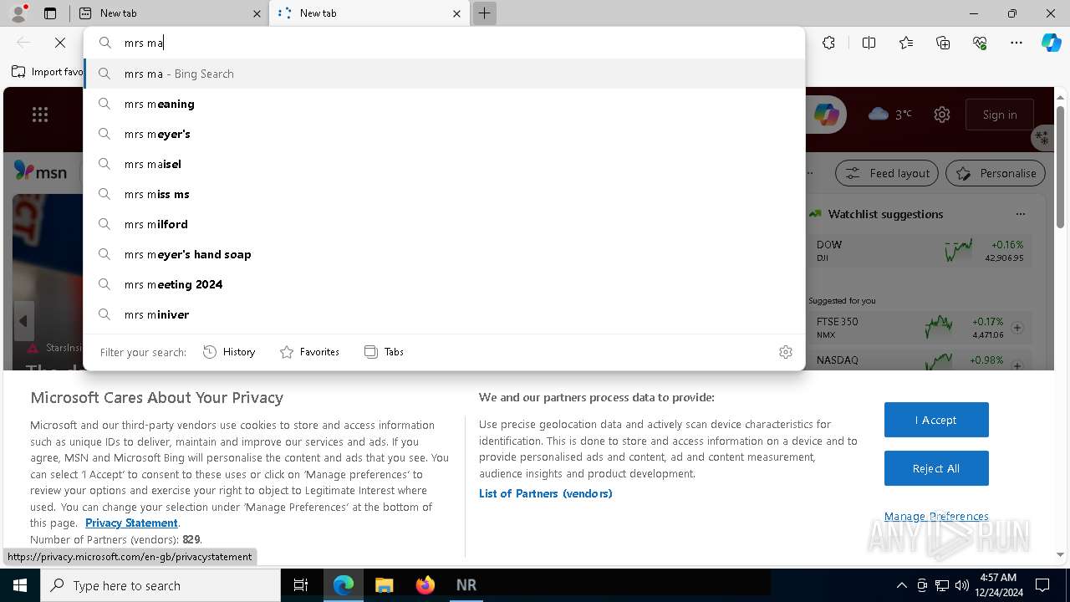
Task: Open address bar search settings gear
Action: (785, 352)
